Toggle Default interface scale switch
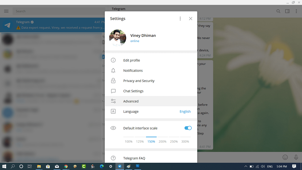The height and width of the screenshot is (170, 302). tap(188, 128)
